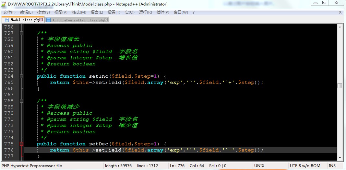Collapse the setInc function at line 764

(x=22, y=76)
